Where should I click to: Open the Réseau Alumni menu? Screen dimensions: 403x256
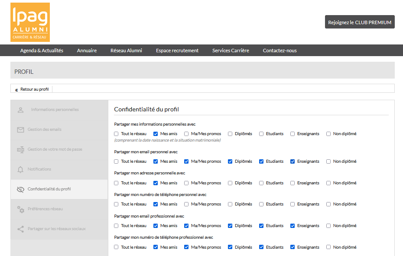point(126,51)
